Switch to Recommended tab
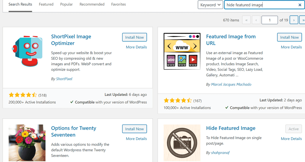The width and height of the screenshot is (305, 162). pyautogui.click(x=92, y=4)
